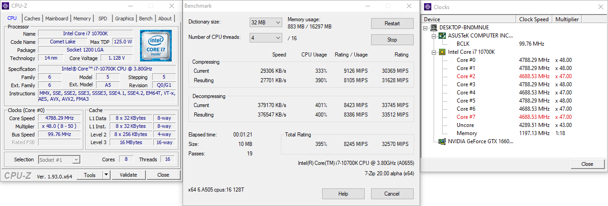Click the Intel Core i7 logo badge
The width and height of the screenshot is (608, 206).
coord(155,44)
